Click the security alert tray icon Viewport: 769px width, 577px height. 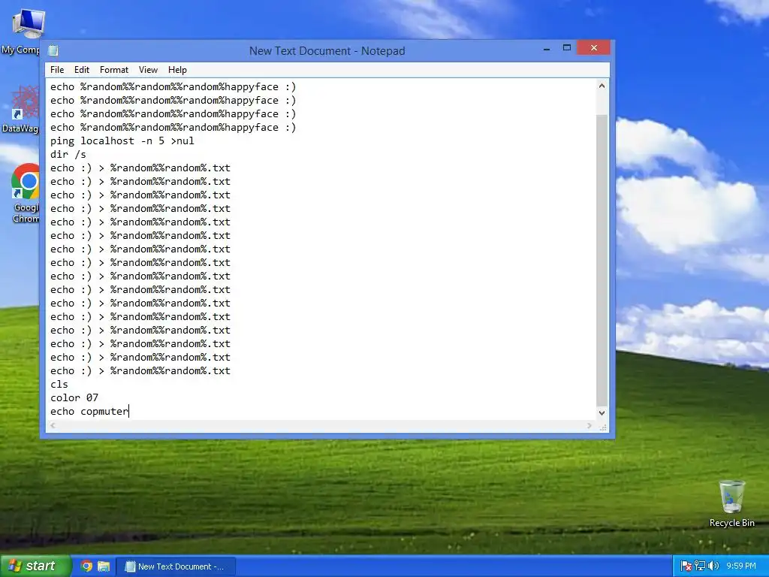(686, 566)
